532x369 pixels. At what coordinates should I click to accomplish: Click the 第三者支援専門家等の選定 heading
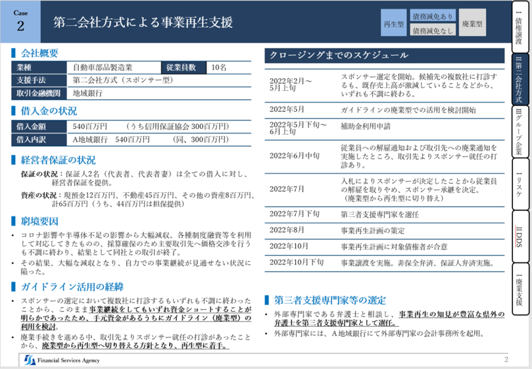pos(329,300)
